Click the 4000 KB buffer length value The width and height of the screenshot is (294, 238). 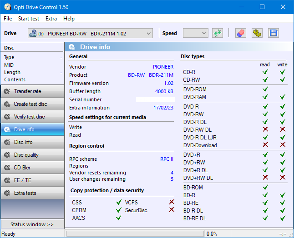164,91
